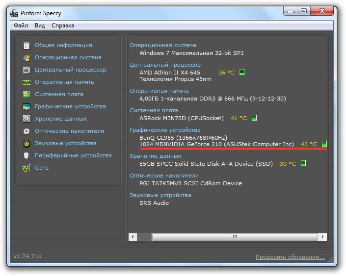Screen dimensions: 346x276
Task: Click the Проверить обновления link
Action: (290, 257)
